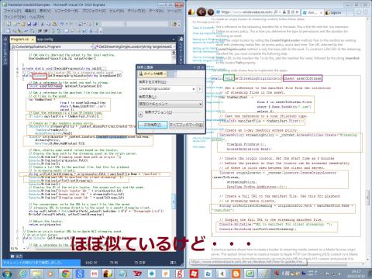Viewport: 372px width, 279px height.
Task: Expand the search text history dropdown arrow
Action: (x=194, y=89)
